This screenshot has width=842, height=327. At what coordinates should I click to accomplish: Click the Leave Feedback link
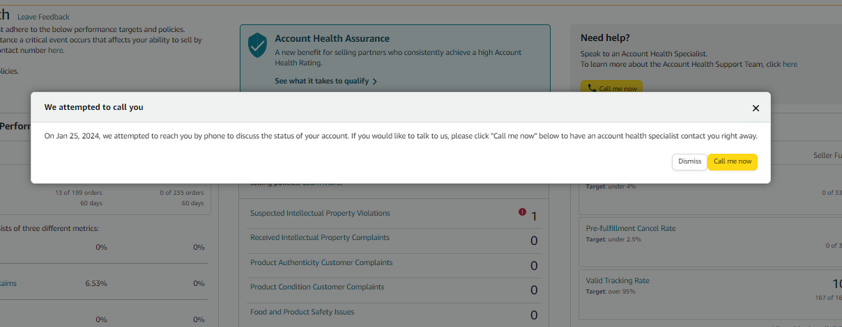[x=43, y=17]
